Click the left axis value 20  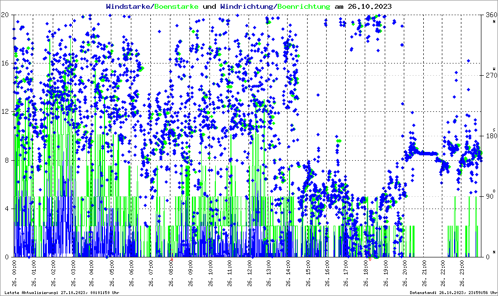point(6,15)
